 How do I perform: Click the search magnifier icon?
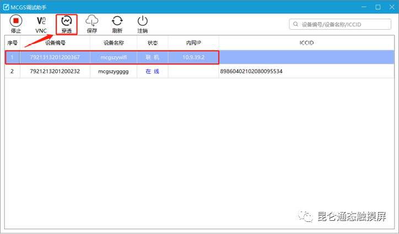tap(295, 24)
